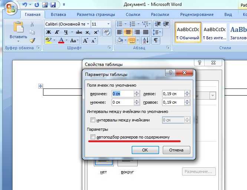The image size is (247, 190).
Task: Click the Copy icon
Action: tap(32, 32)
